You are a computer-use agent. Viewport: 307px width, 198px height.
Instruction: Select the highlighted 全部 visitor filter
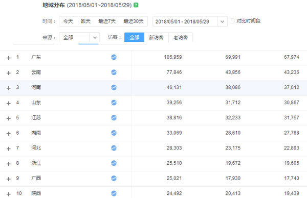[x=134, y=37]
